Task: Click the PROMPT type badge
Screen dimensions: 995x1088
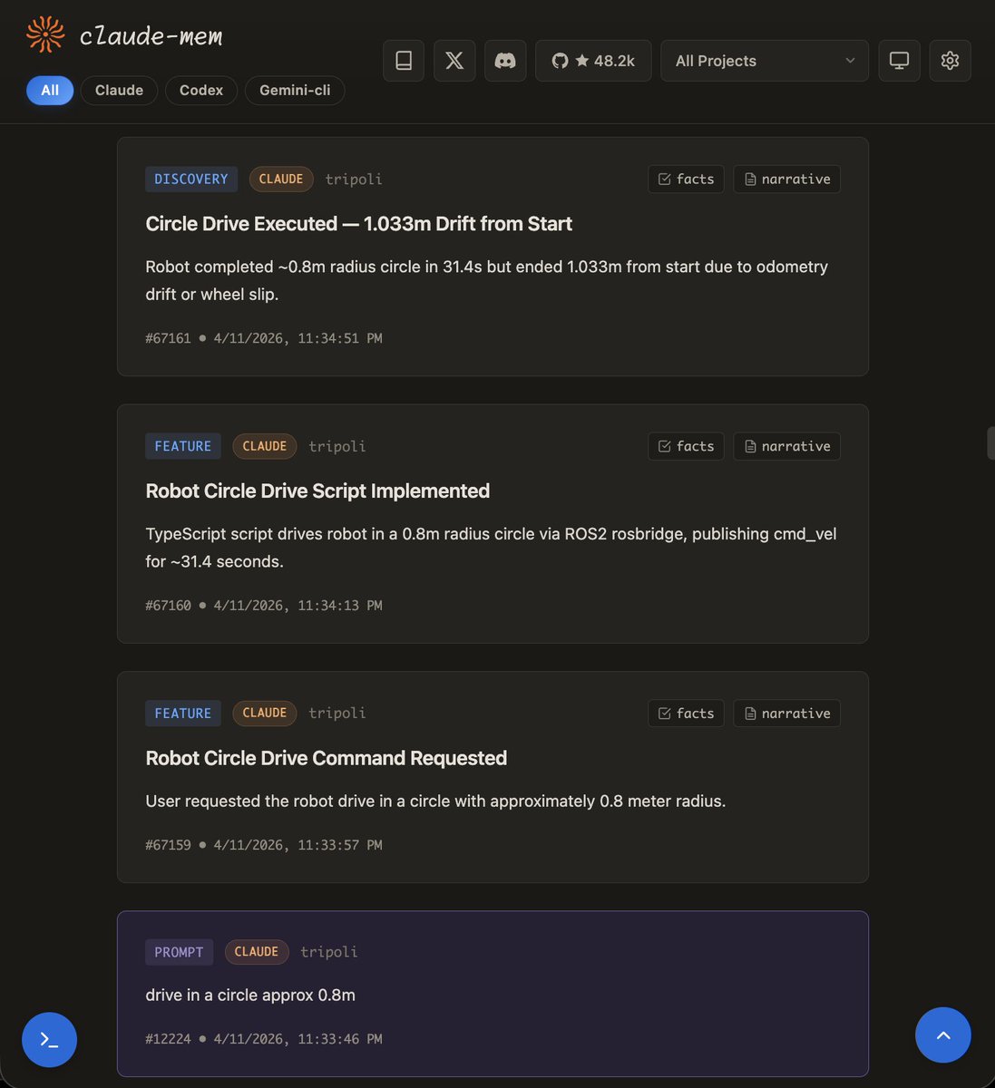Action: coord(179,952)
